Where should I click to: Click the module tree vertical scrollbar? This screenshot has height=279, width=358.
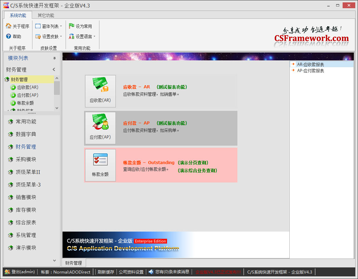click(57, 88)
